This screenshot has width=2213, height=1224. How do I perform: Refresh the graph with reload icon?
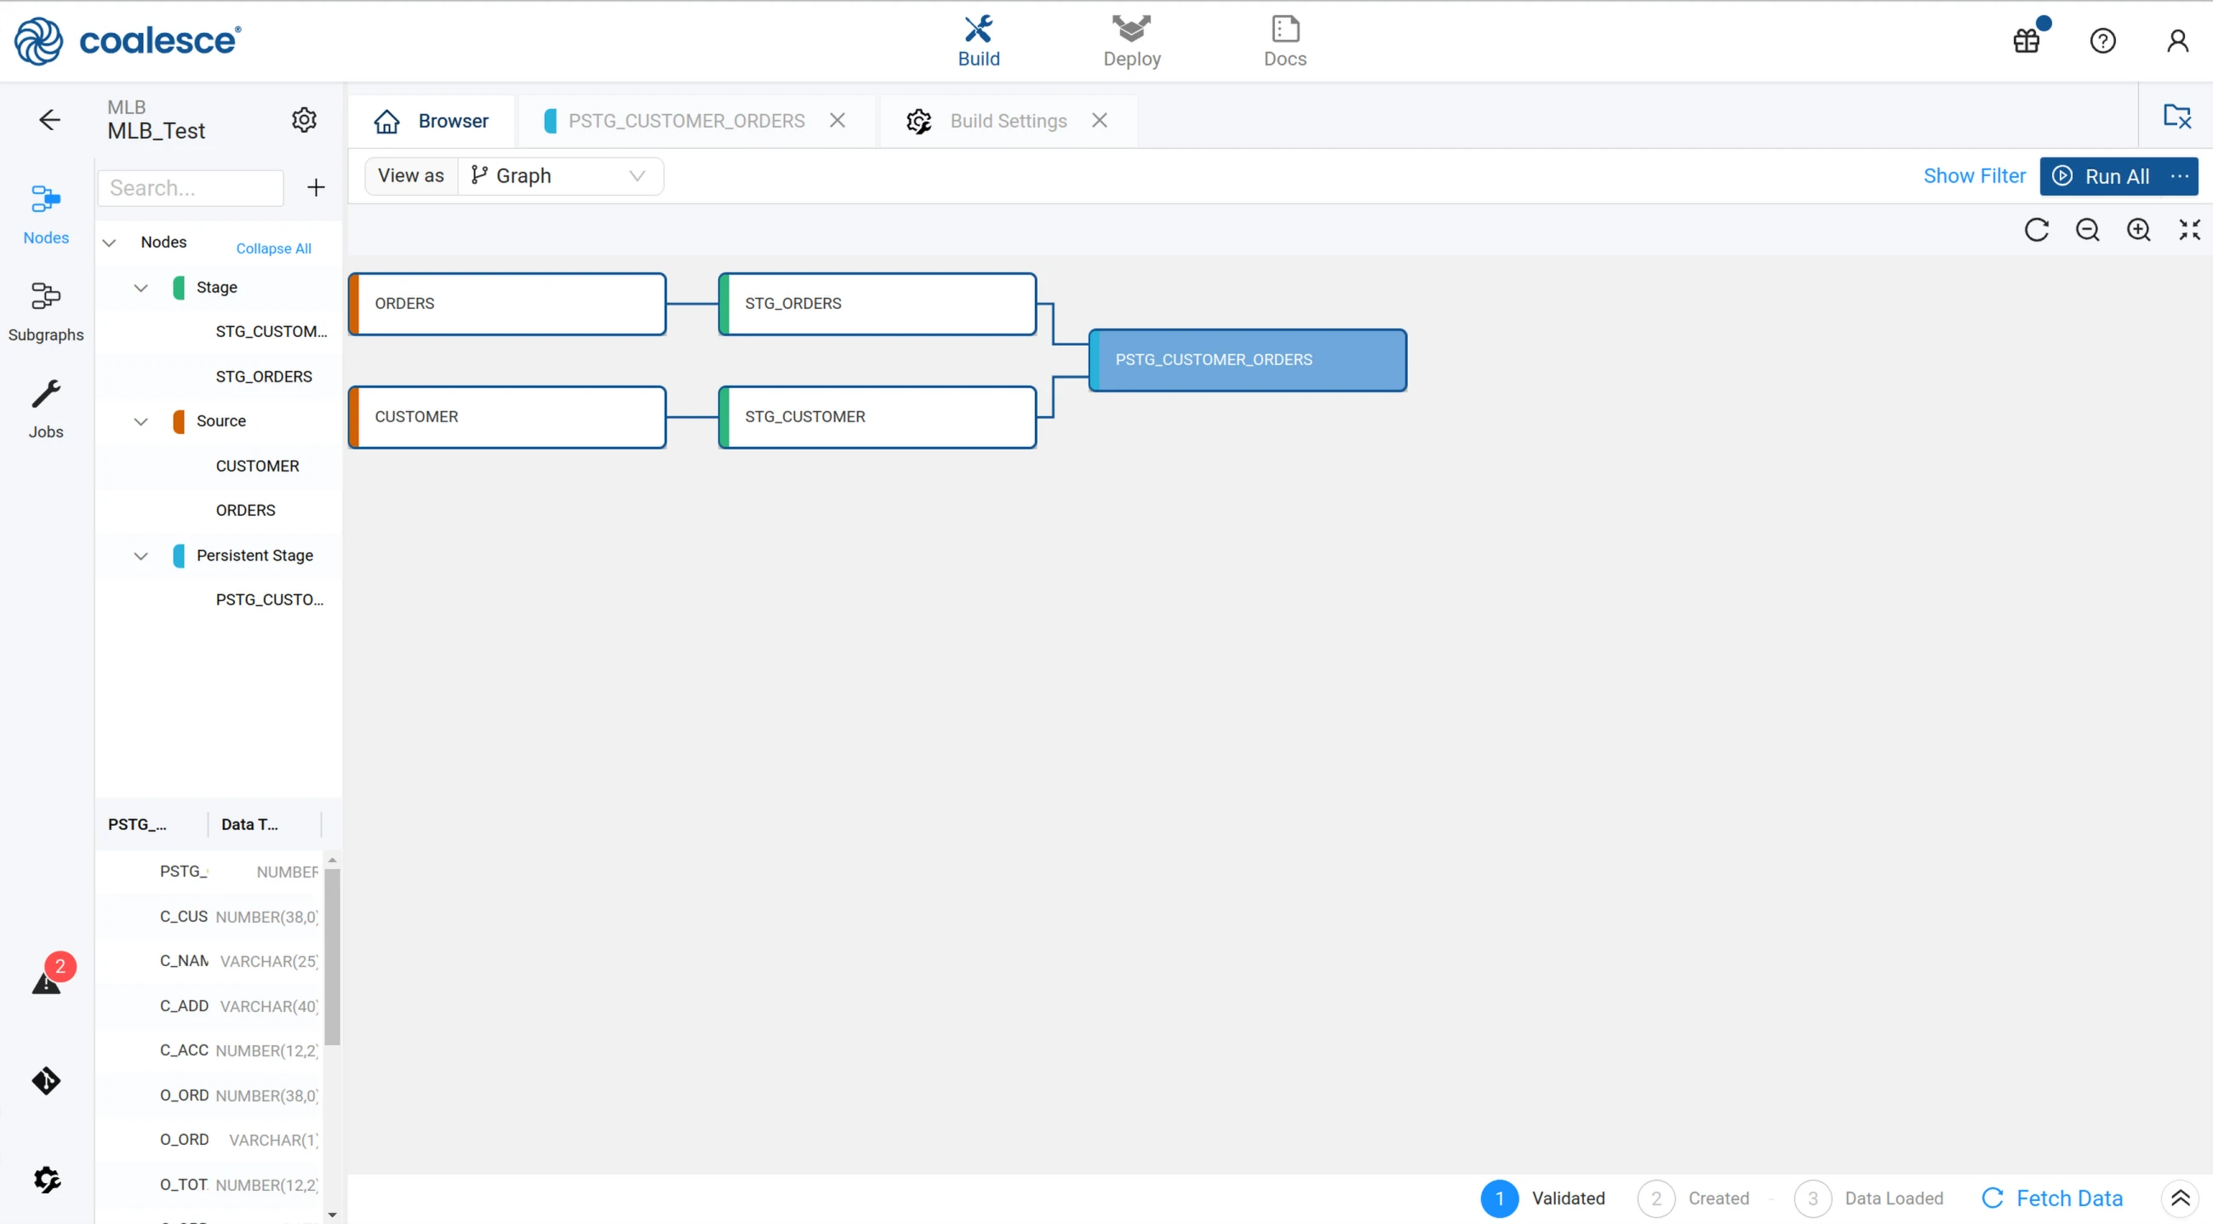(2036, 229)
